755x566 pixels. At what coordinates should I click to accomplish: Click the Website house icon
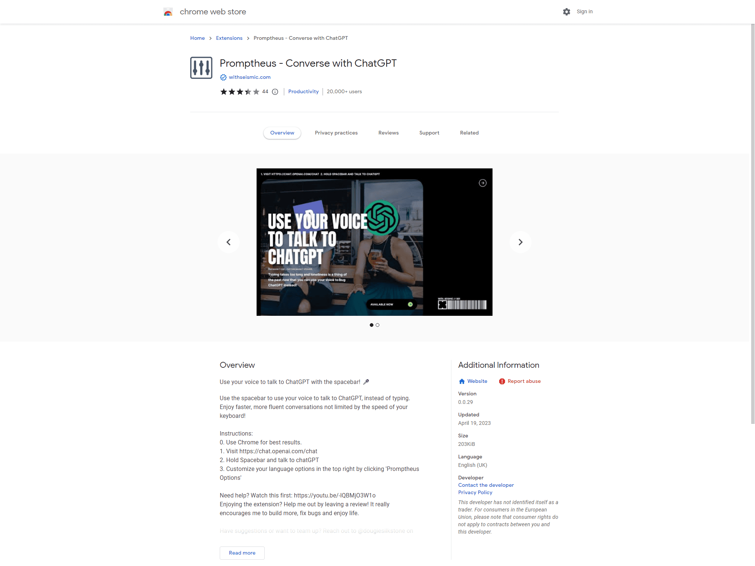click(x=462, y=381)
